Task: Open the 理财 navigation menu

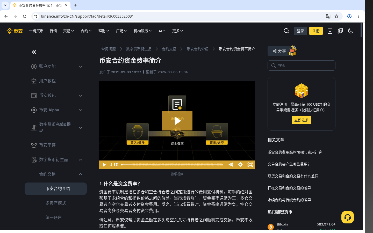Action: [104, 31]
